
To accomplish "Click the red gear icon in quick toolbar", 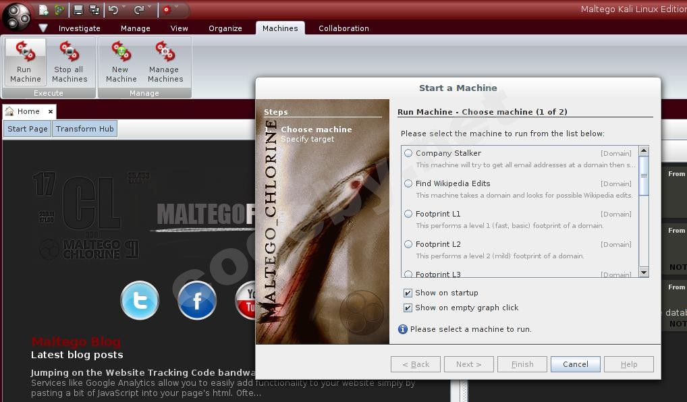I will coord(167,9).
